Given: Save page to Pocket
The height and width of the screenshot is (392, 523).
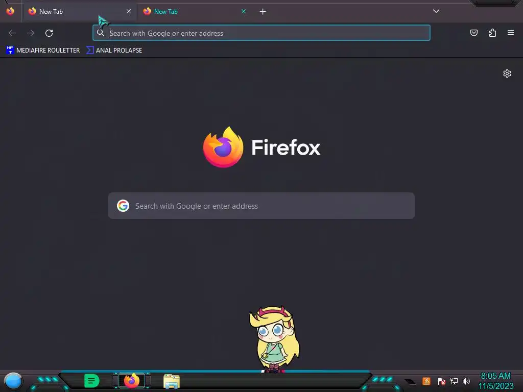Looking at the screenshot, I should [473, 33].
